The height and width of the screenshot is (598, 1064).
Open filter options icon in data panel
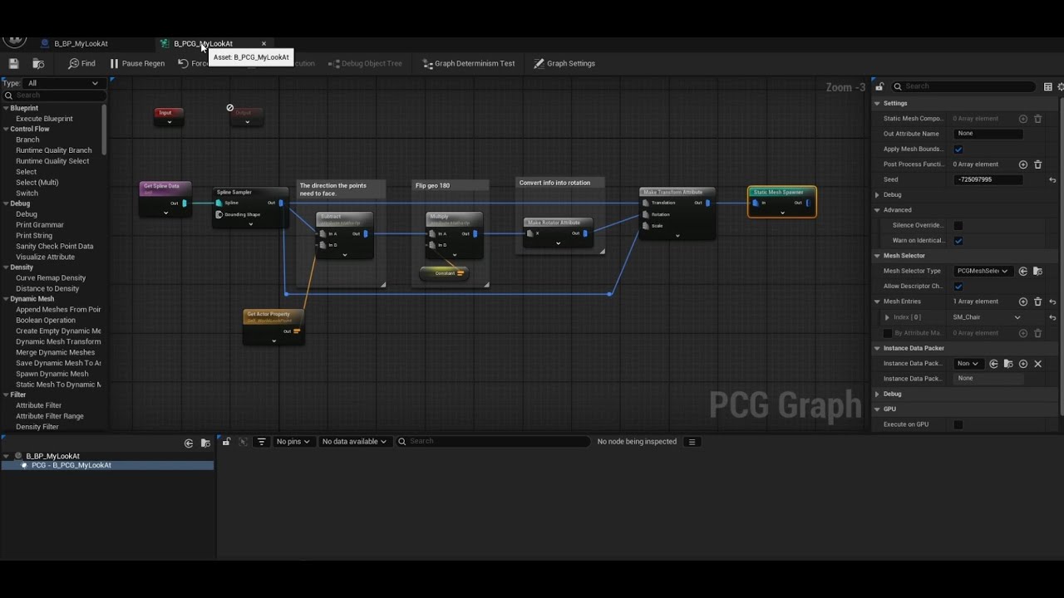pyautogui.click(x=261, y=442)
